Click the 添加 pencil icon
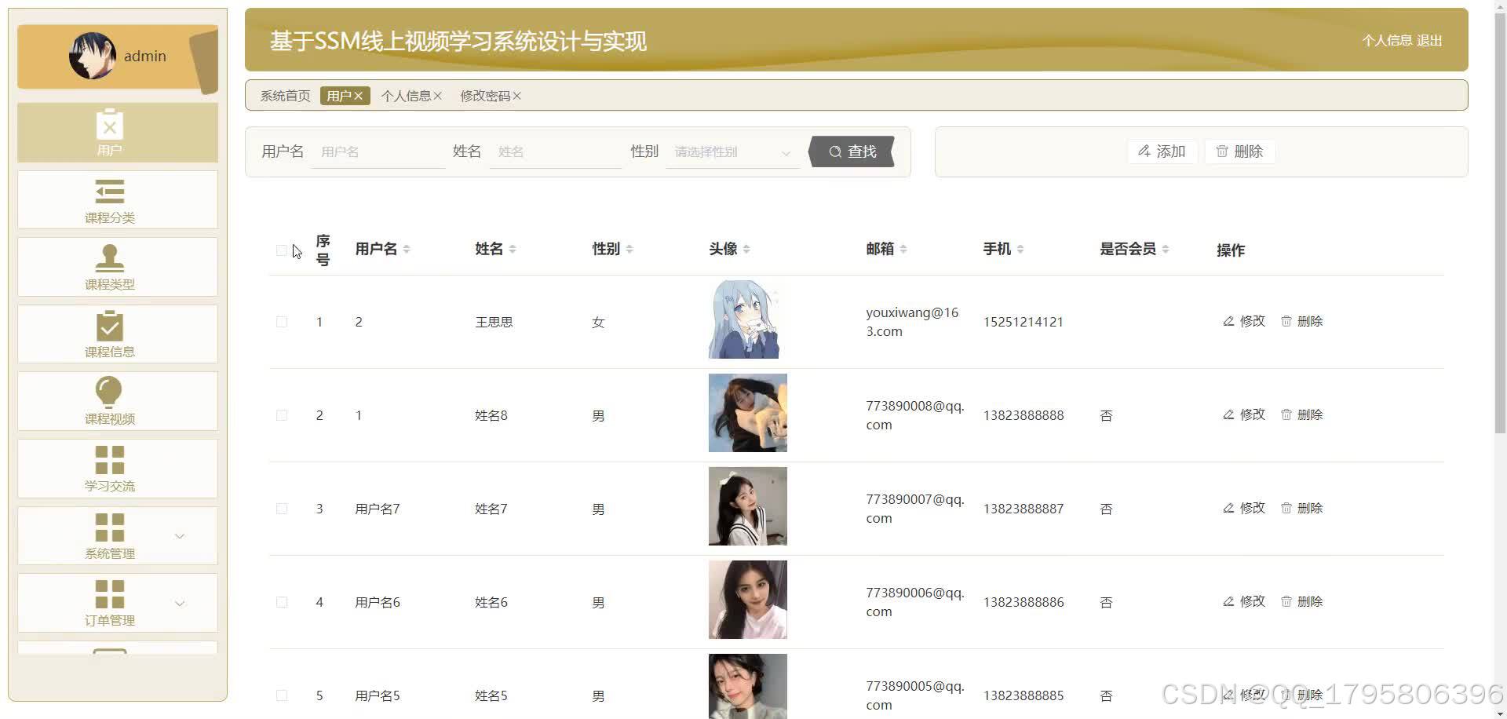1507x719 pixels. pyautogui.click(x=1144, y=151)
